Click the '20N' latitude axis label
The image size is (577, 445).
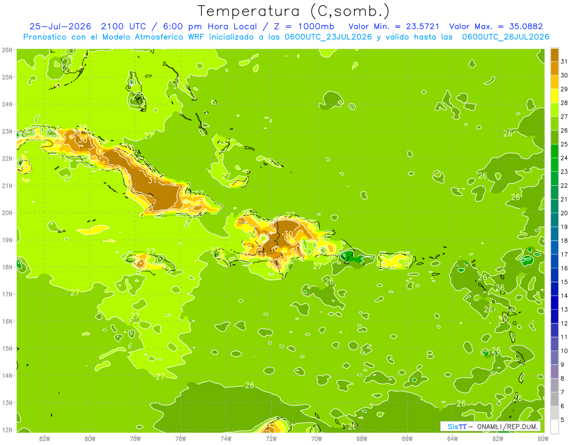coord(7,213)
